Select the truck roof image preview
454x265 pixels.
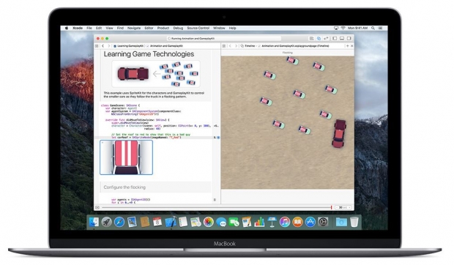[x=126, y=157]
